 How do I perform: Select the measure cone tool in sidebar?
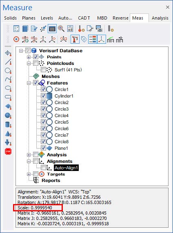8,134
